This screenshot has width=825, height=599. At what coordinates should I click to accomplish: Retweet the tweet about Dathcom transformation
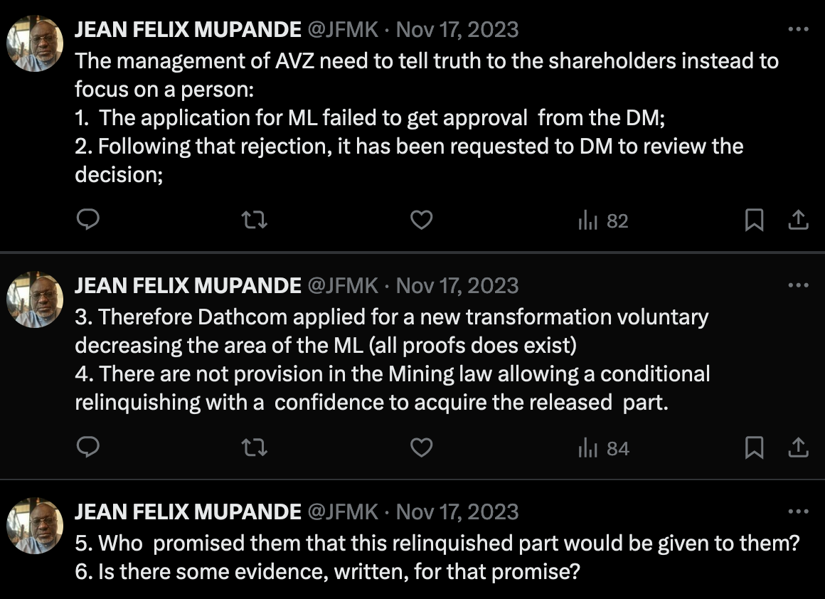pos(255,447)
